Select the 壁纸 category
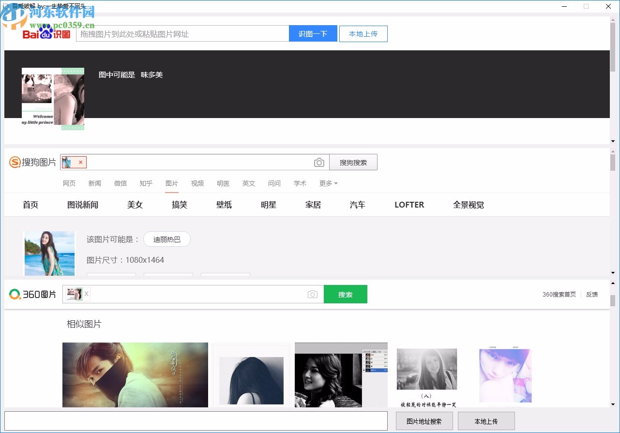 224,205
